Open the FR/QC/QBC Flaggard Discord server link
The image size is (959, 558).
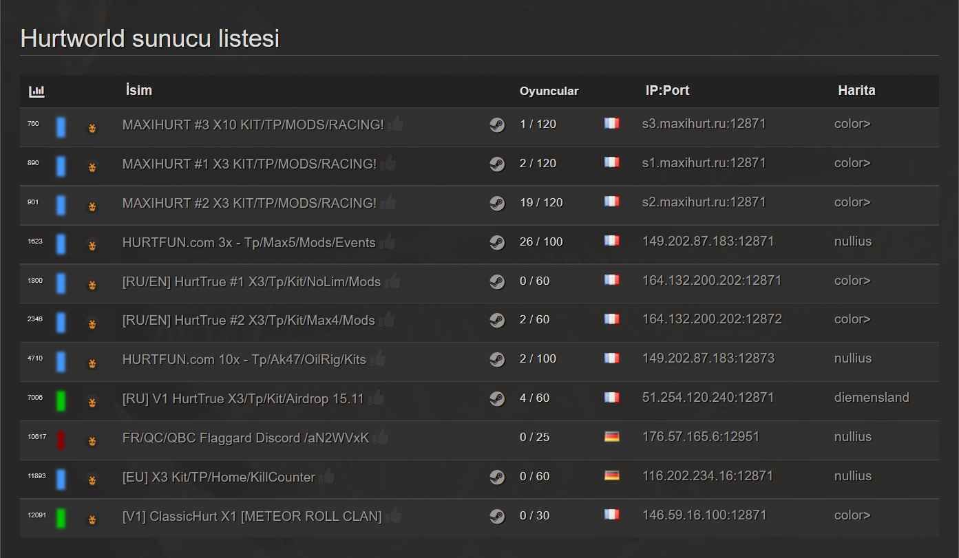coord(246,438)
